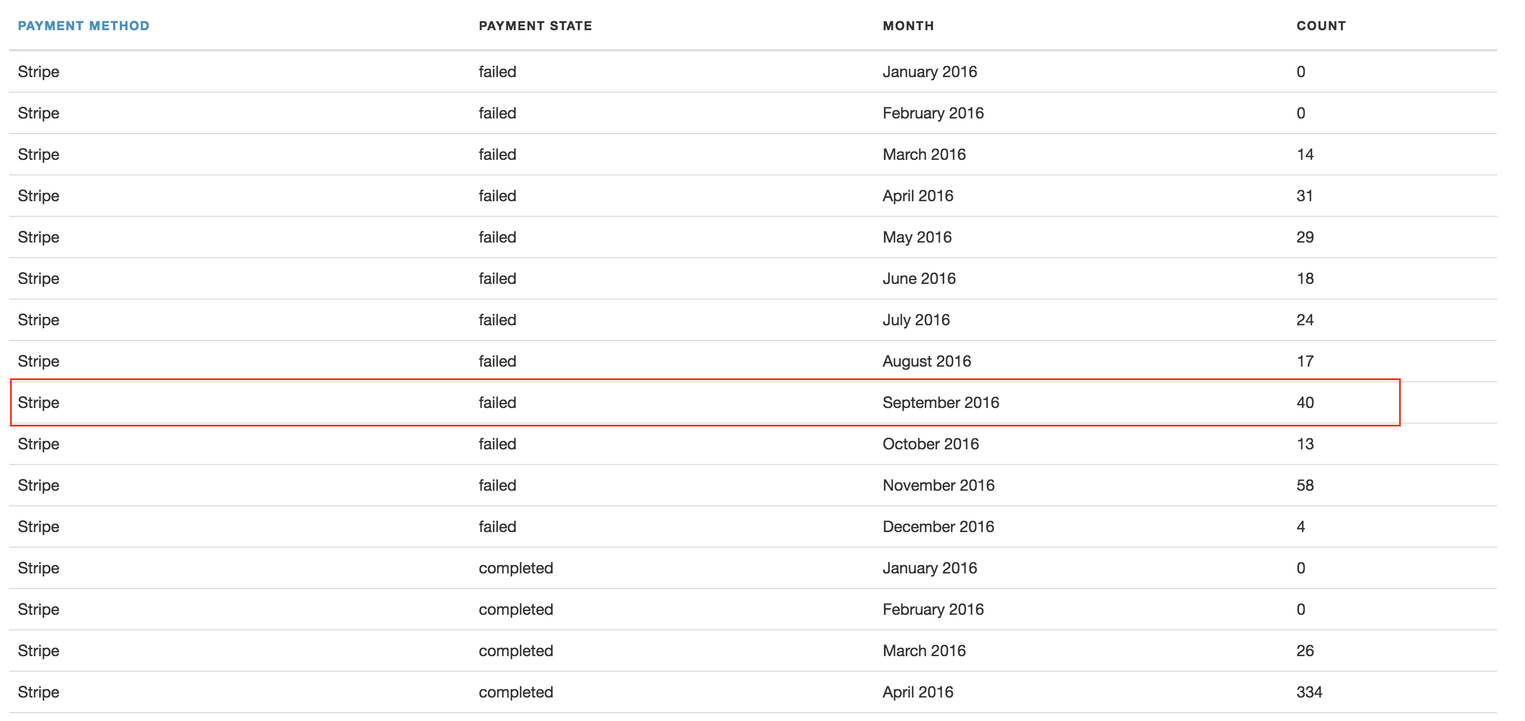Image resolution: width=1525 pixels, height=721 pixels.
Task: Click the completed state in March 2016 row
Action: [x=516, y=651]
